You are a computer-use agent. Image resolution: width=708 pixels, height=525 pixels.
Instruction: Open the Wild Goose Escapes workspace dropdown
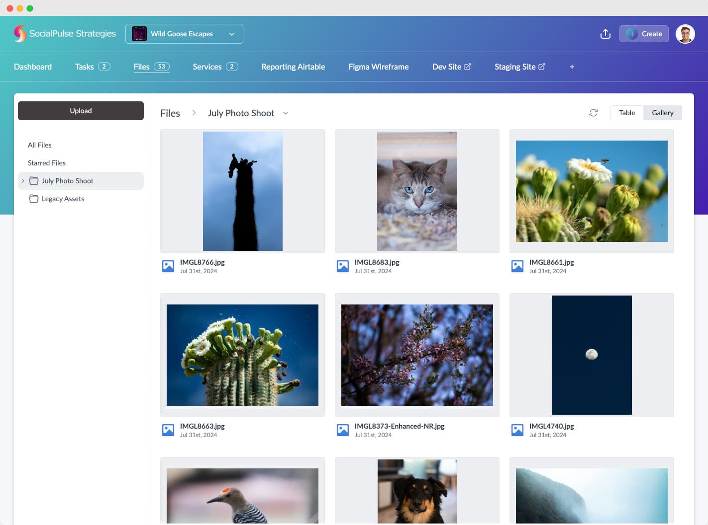coord(184,34)
